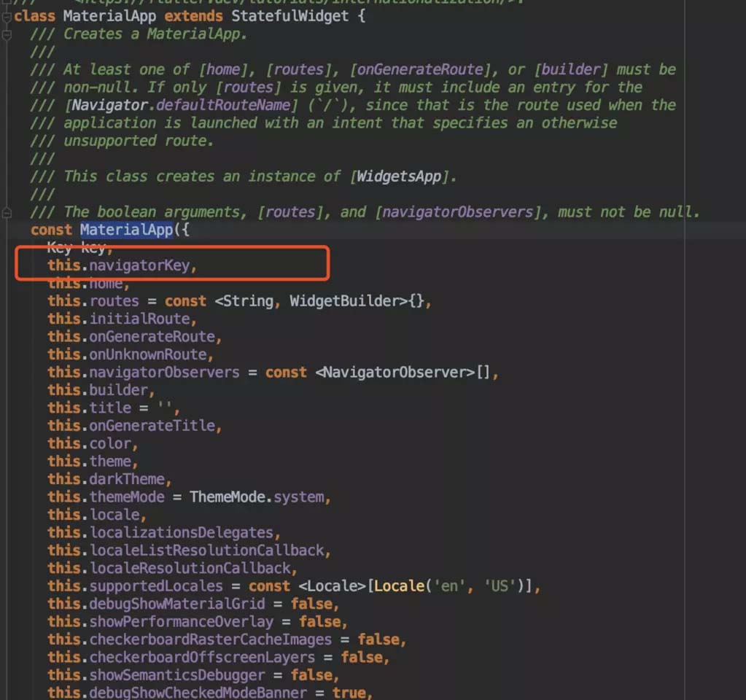Click "Locale('en', 'US')" constructor call
The image size is (746, 700).
(448, 586)
